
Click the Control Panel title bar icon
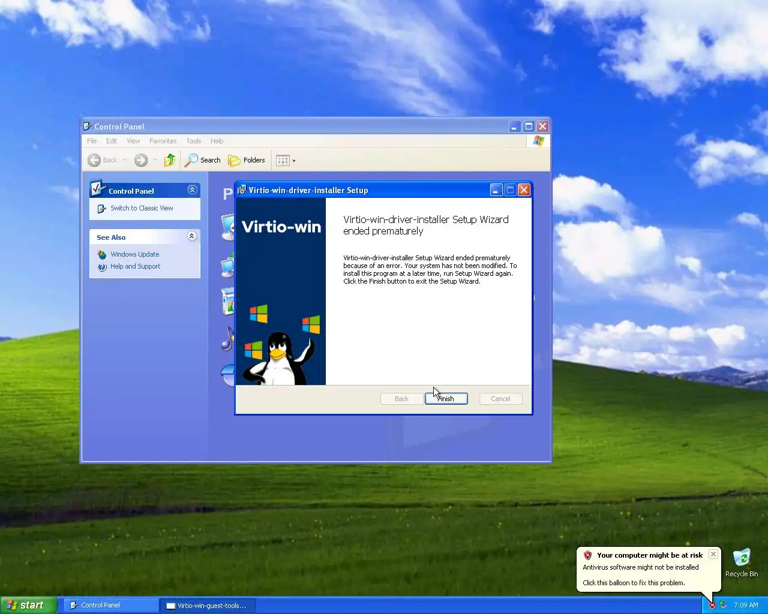88,127
